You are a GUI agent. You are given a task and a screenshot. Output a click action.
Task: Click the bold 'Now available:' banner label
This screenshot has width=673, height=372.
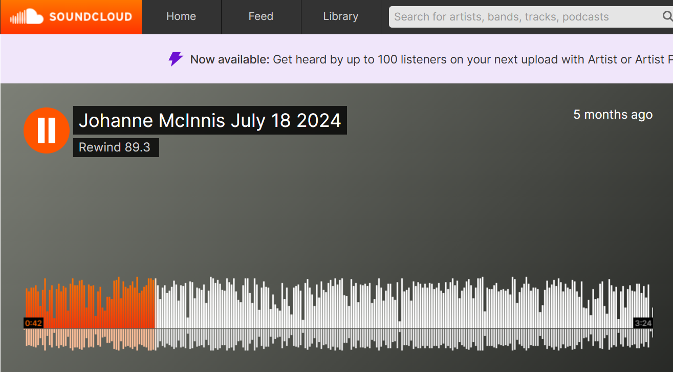(229, 59)
